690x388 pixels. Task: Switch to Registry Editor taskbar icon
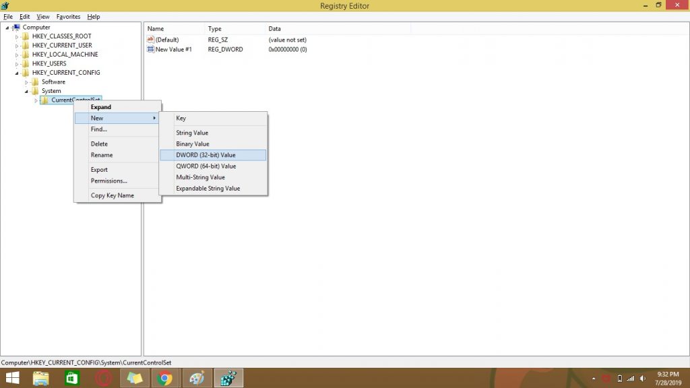coord(228,378)
